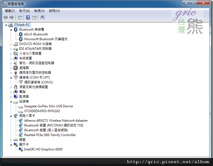Image resolution: width=213 pixels, height=166 pixels.
Task: Expand the 處理器 category
Action: pos(11,68)
